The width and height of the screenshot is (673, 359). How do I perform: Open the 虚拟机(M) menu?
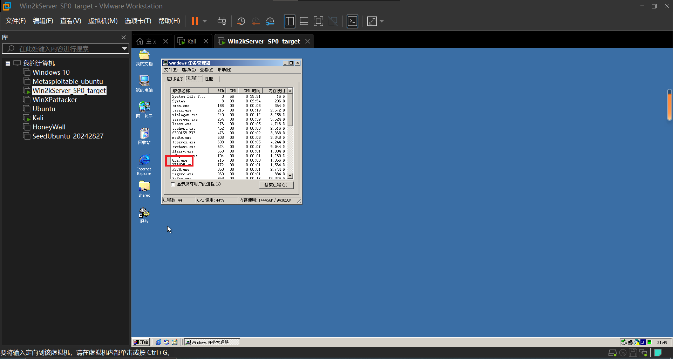[103, 21]
